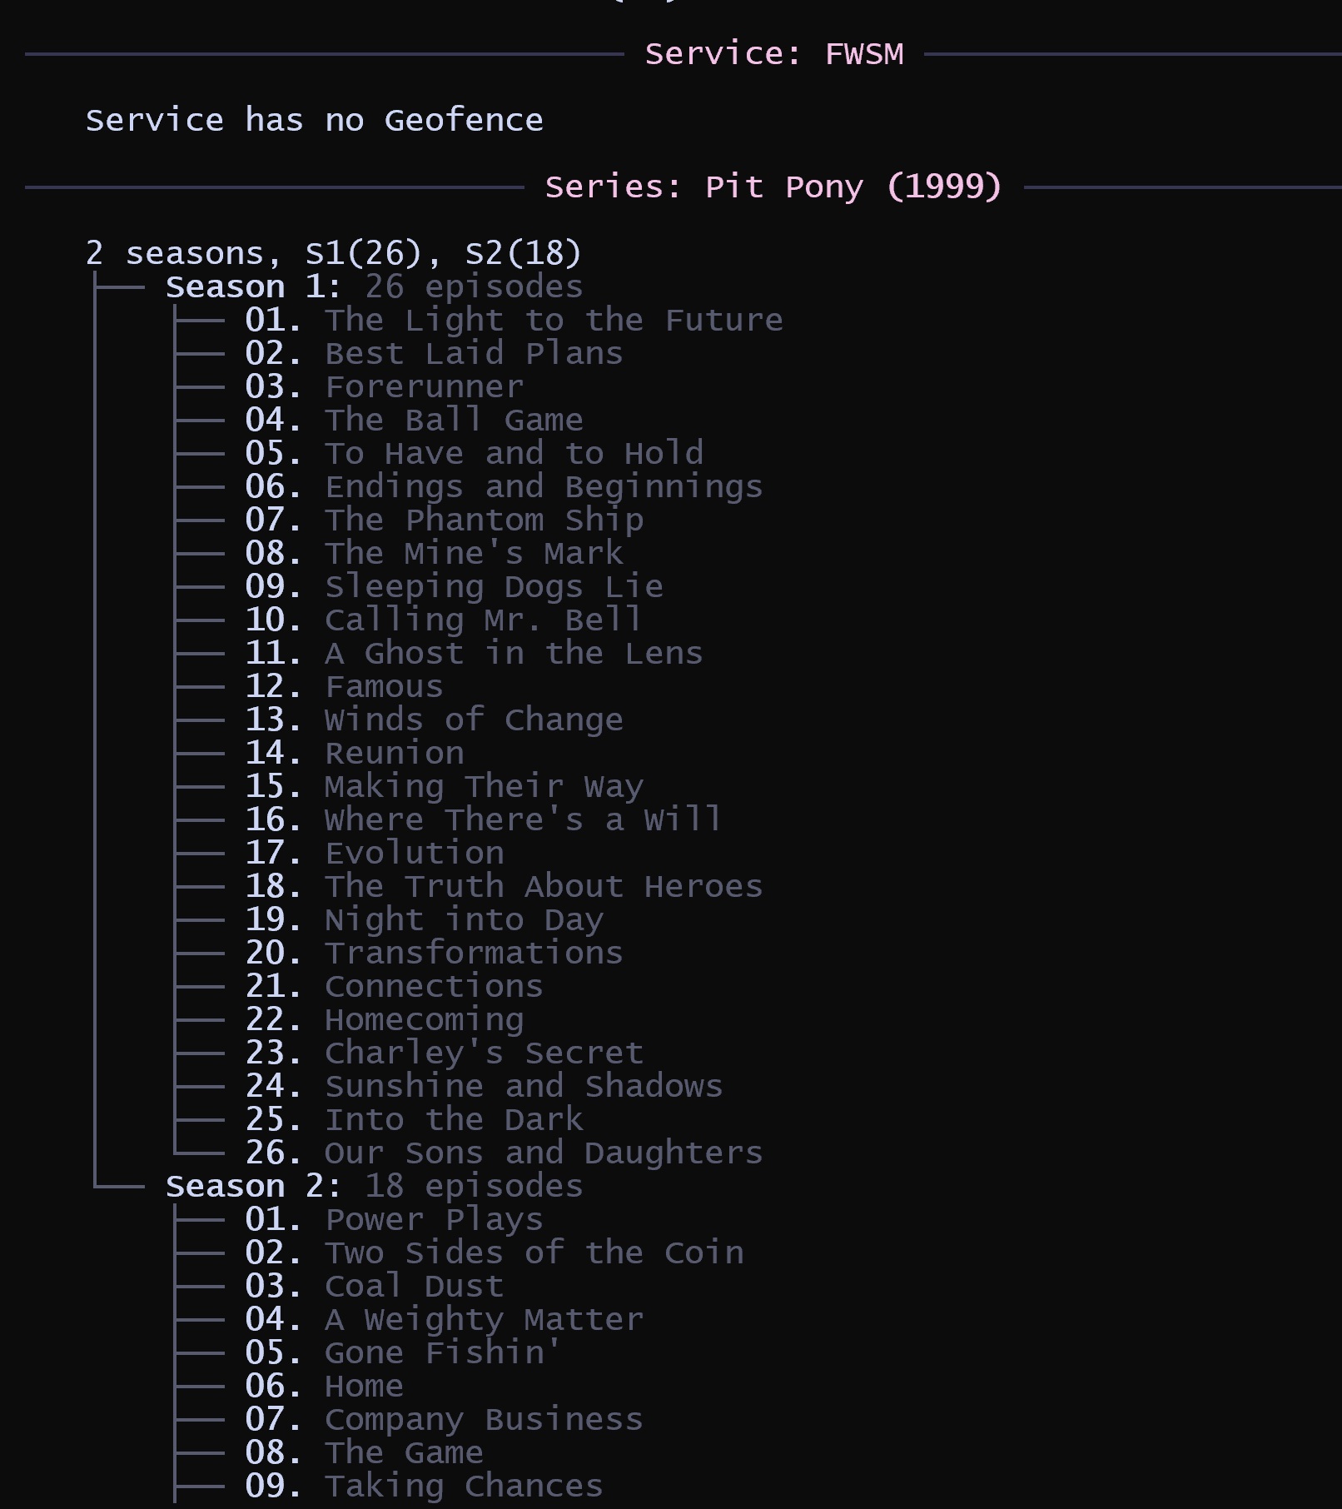Click the 'Service: FWSM' header text

click(x=773, y=54)
